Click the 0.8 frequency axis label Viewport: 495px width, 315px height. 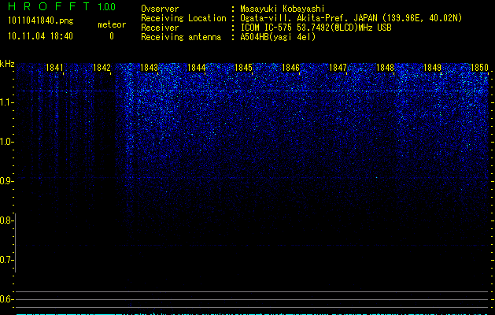pos(6,220)
